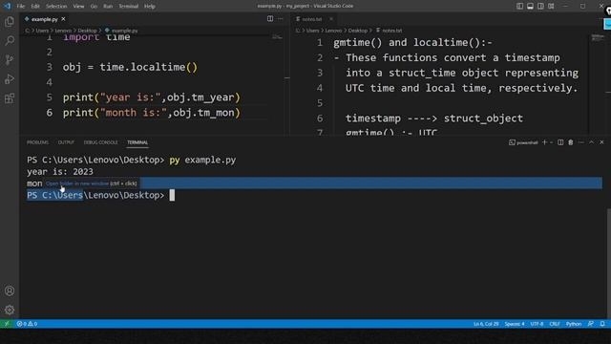Viewport: 611px width, 344px height.
Task: Change indentation via Spaces: 4
Action: pyautogui.click(x=515, y=324)
